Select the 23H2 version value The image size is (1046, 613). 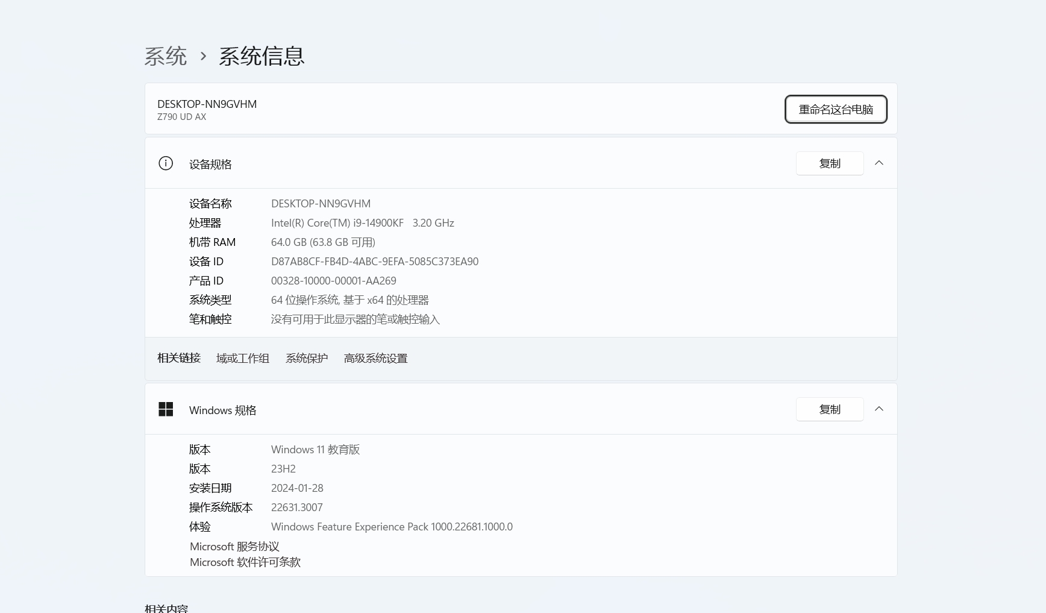pyautogui.click(x=283, y=469)
